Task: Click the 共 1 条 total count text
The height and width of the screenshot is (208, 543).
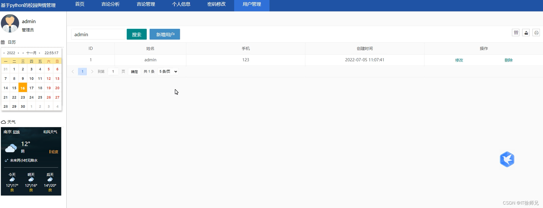Action: [149, 71]
